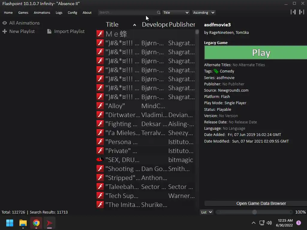
Task: Click into the Search input field
Action: [x=127, y=12]
